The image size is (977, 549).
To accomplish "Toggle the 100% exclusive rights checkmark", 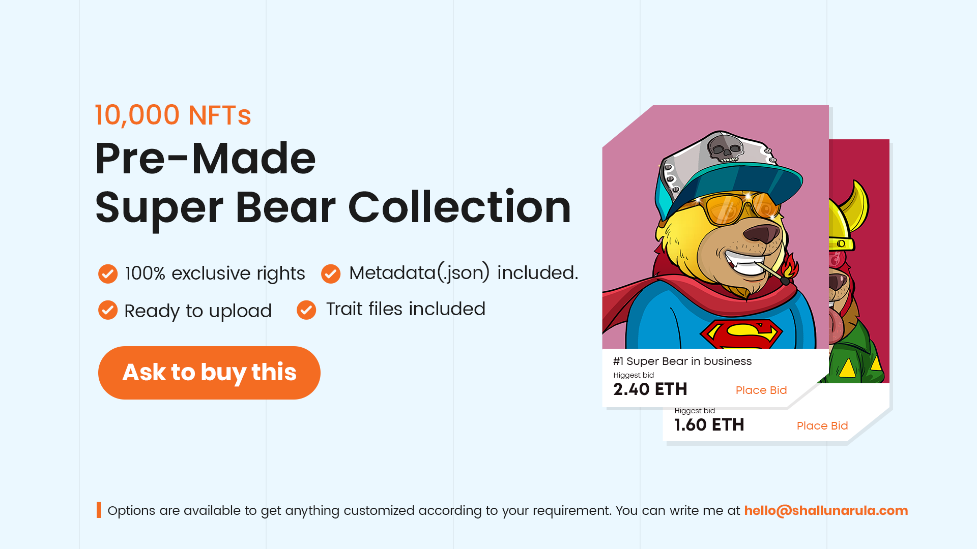I will click(x=108, y=273).
